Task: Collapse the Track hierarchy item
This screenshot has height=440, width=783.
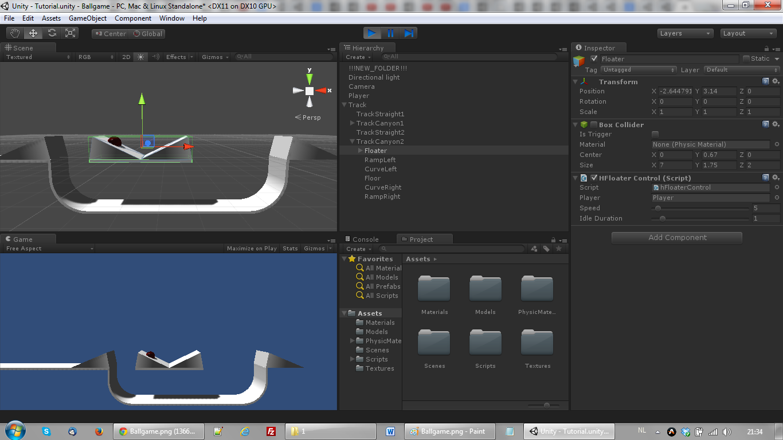Action: pyautogui.click(x=344, y=105)
